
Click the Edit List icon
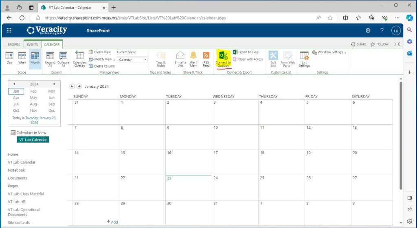click(x=273, y=56)
